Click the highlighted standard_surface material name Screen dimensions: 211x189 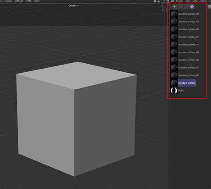pos(187,83)
